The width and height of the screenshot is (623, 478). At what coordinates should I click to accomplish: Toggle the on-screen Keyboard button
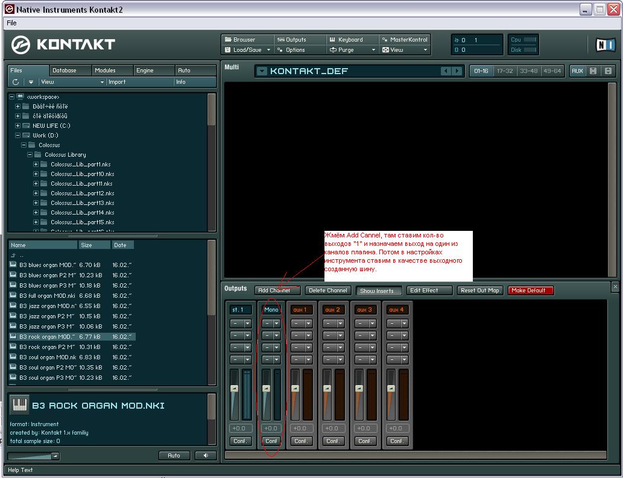(352, 40)
